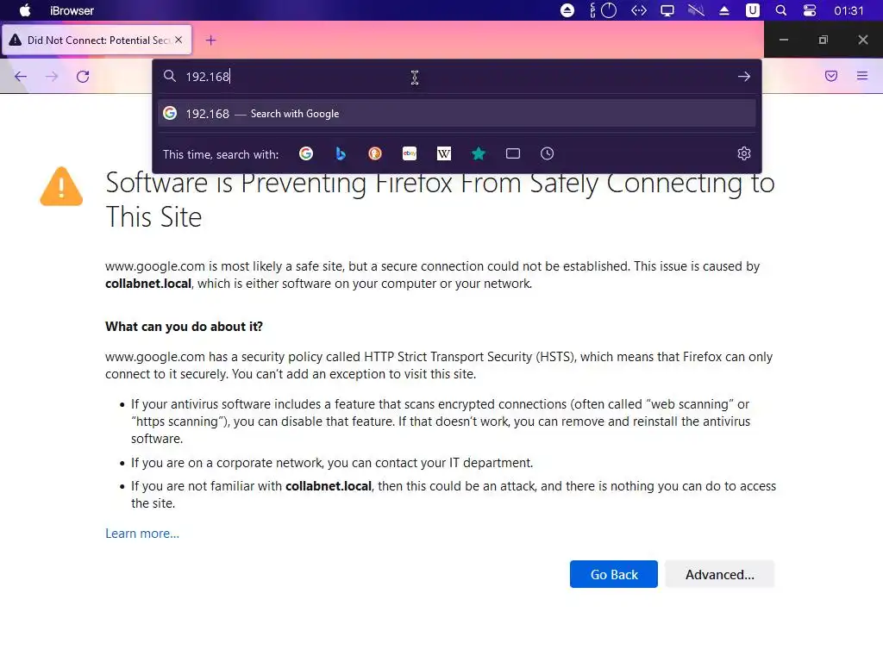Click the cloud upload icon in menu bar
Viewport: 883px width, 662px height.
[567, 10]
